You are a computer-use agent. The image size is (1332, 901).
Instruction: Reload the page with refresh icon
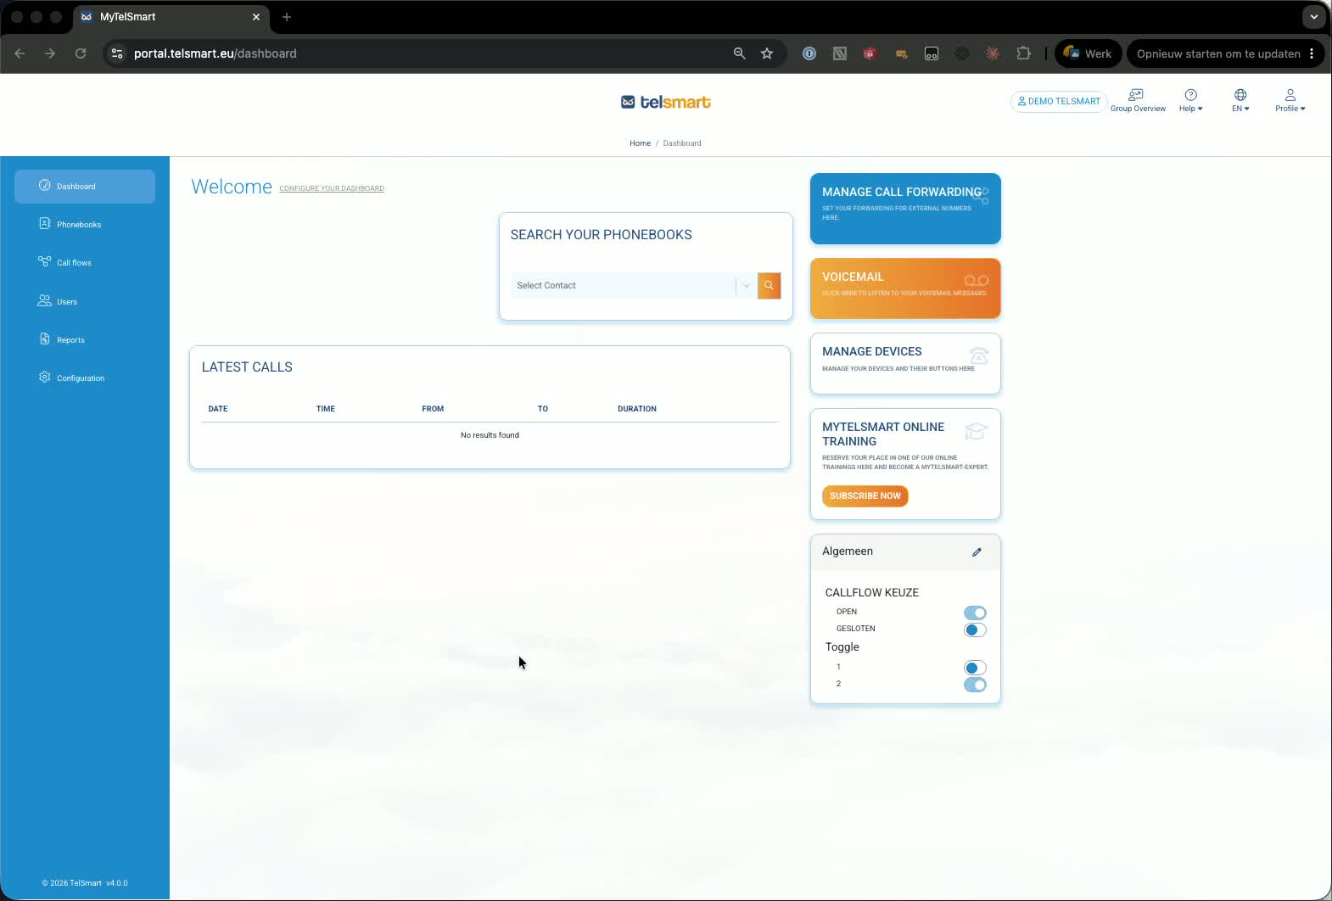pyautogui.click(x=81, y=53)
